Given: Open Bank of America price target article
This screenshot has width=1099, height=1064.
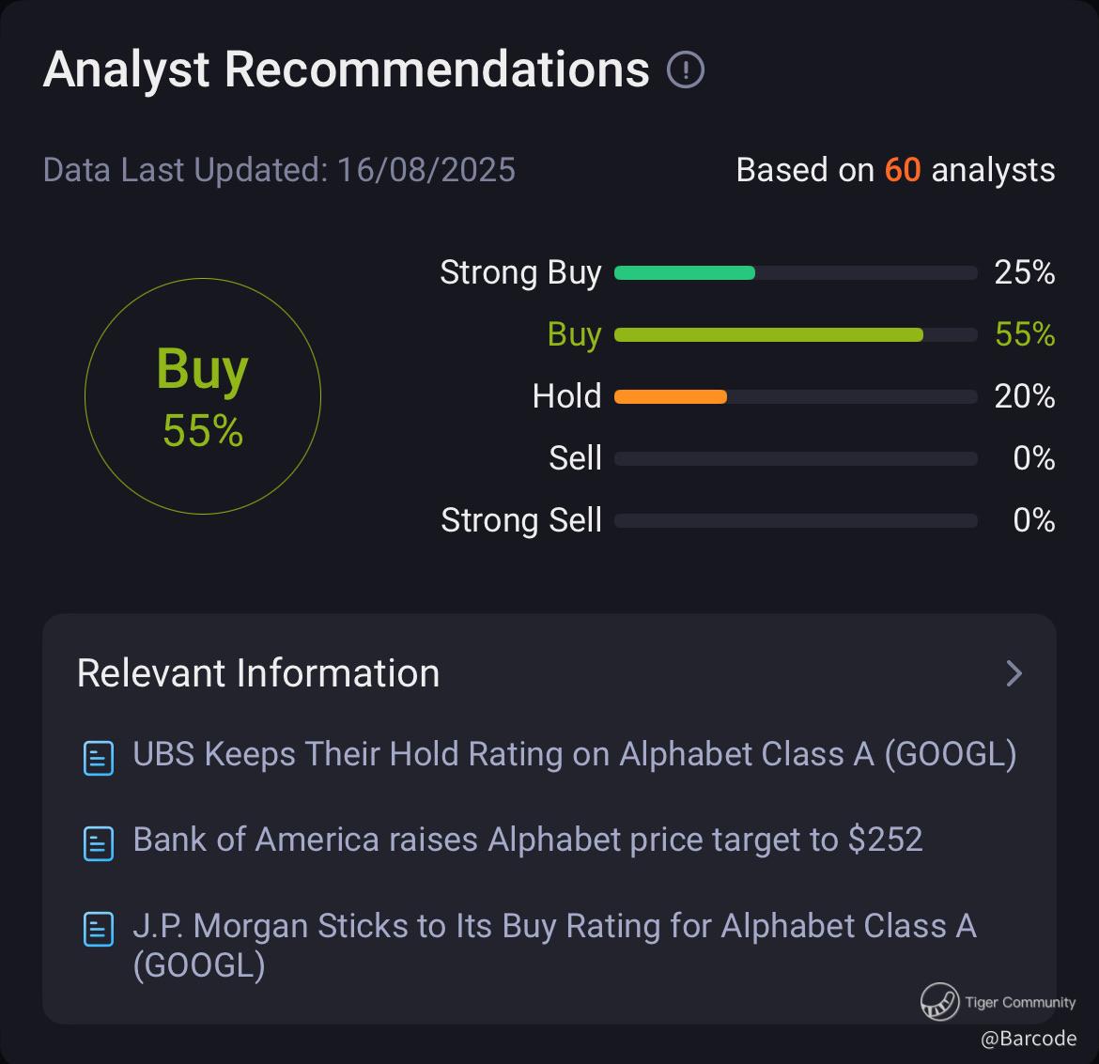Looking at the screenshot, I should (527, 840).
